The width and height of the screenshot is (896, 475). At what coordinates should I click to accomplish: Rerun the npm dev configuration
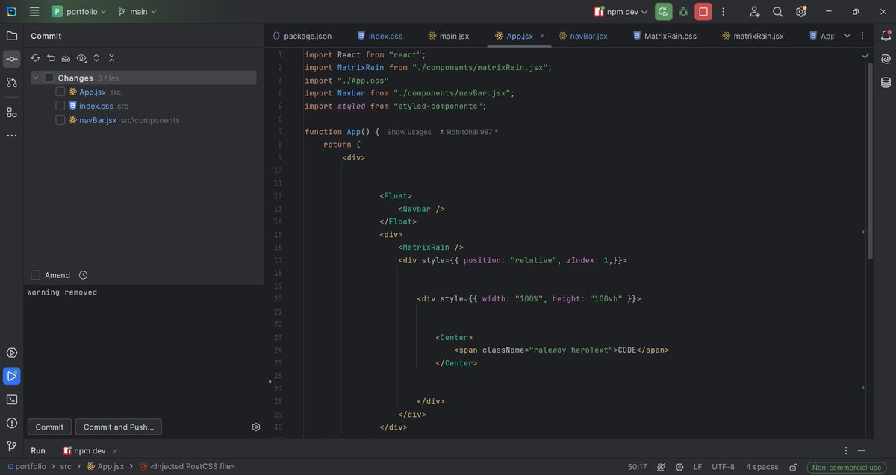coord(663,12)
